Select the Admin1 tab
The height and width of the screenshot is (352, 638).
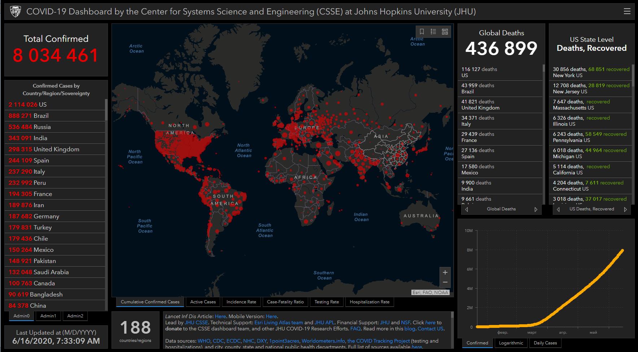(x=48, y=316)
